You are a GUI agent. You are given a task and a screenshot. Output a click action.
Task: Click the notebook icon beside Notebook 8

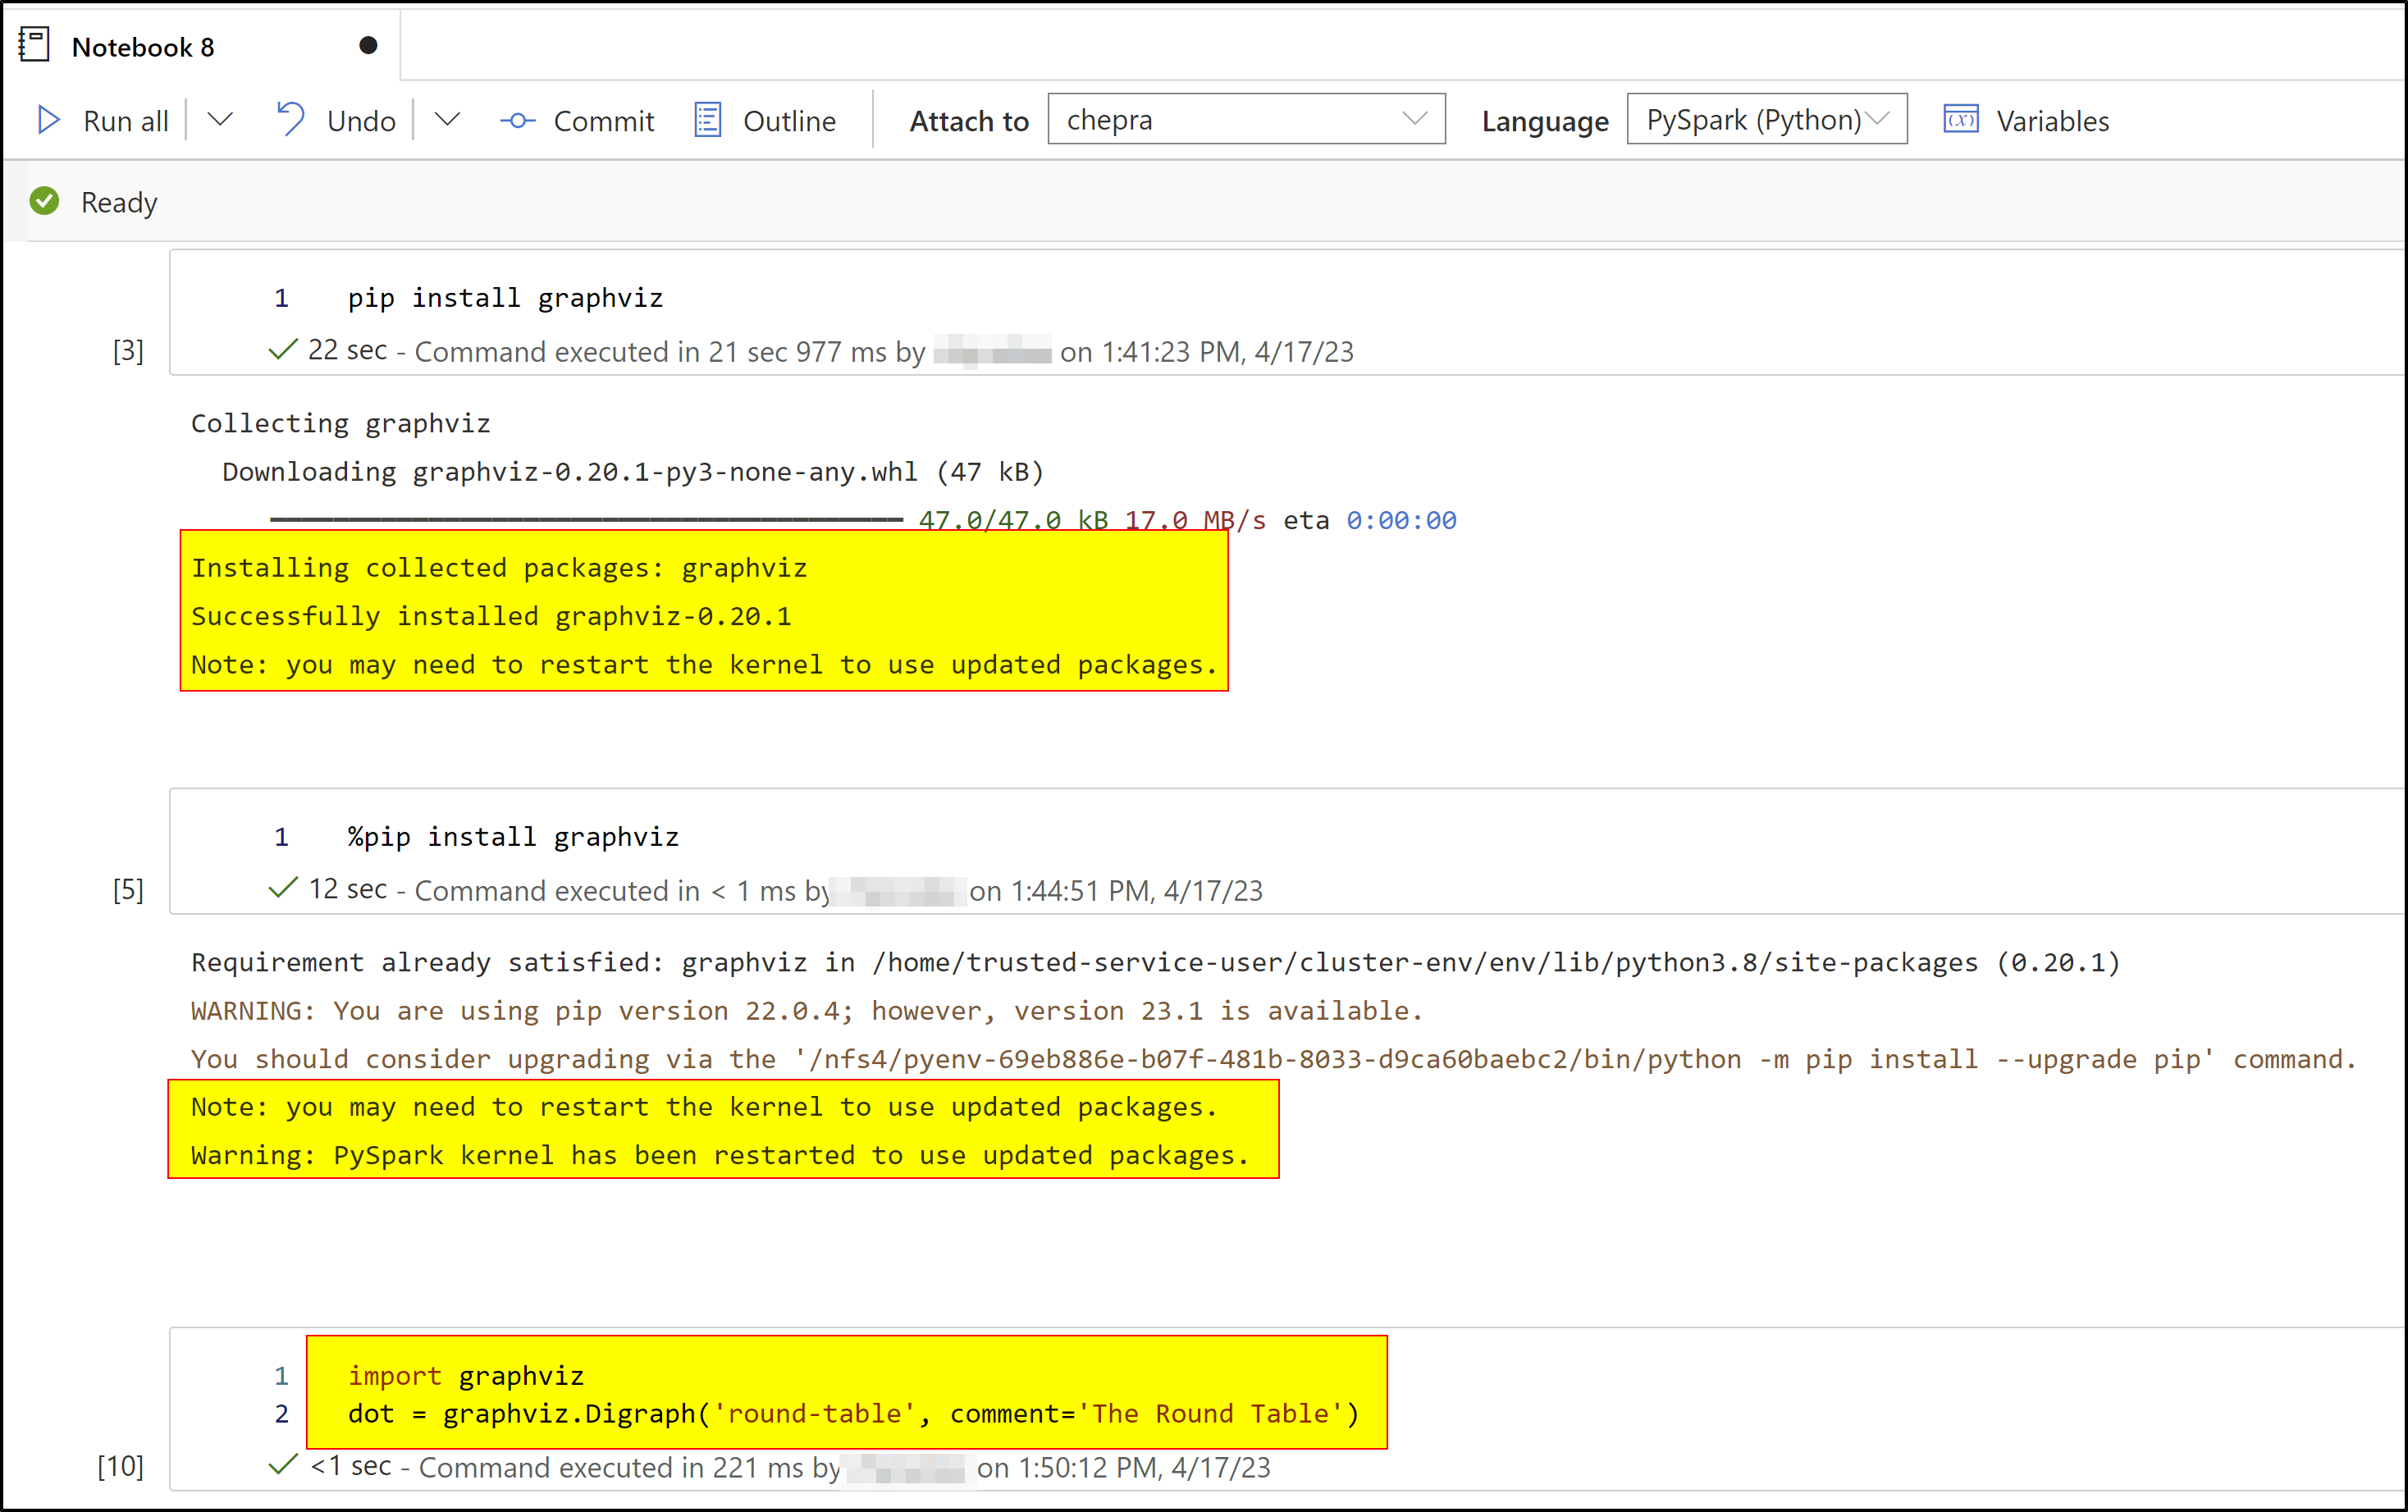[35, 45]
